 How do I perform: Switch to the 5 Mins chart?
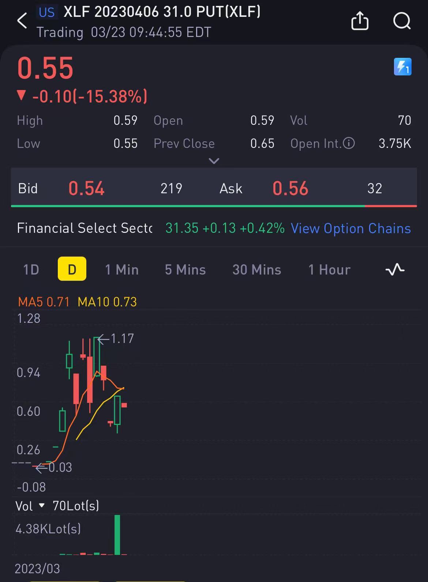pos(185,270)
